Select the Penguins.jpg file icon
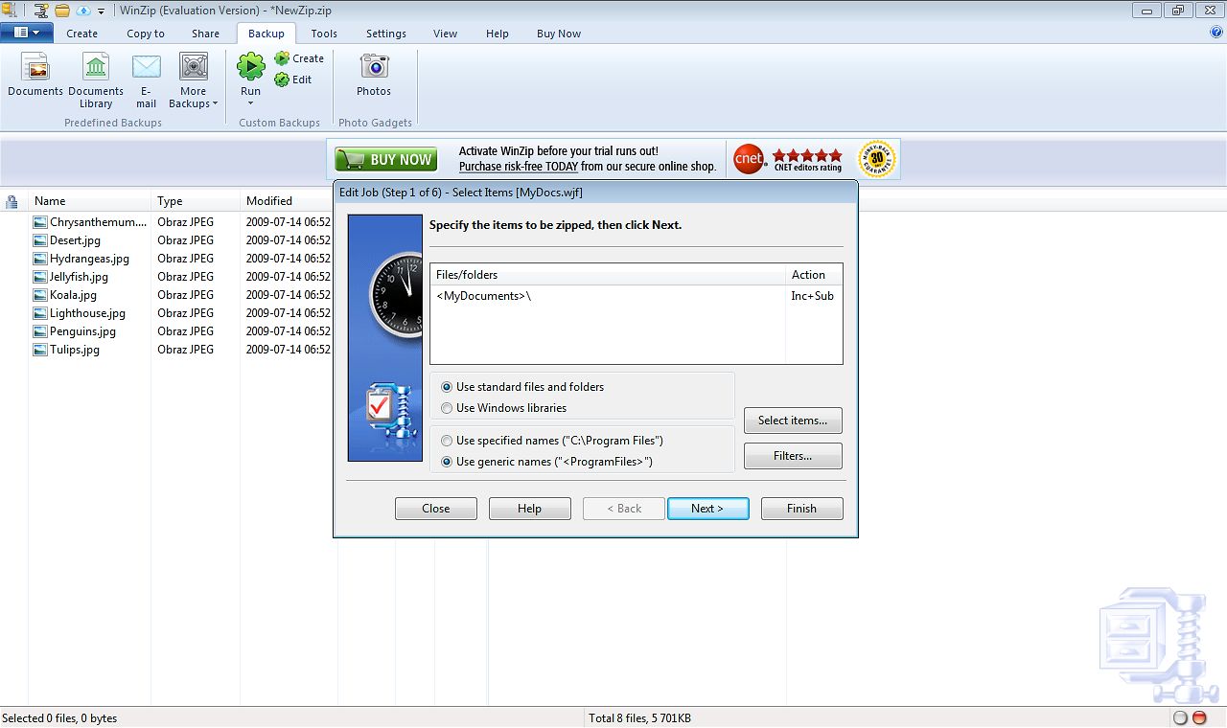The image size is (1227, 728). [x=39, y=331]
